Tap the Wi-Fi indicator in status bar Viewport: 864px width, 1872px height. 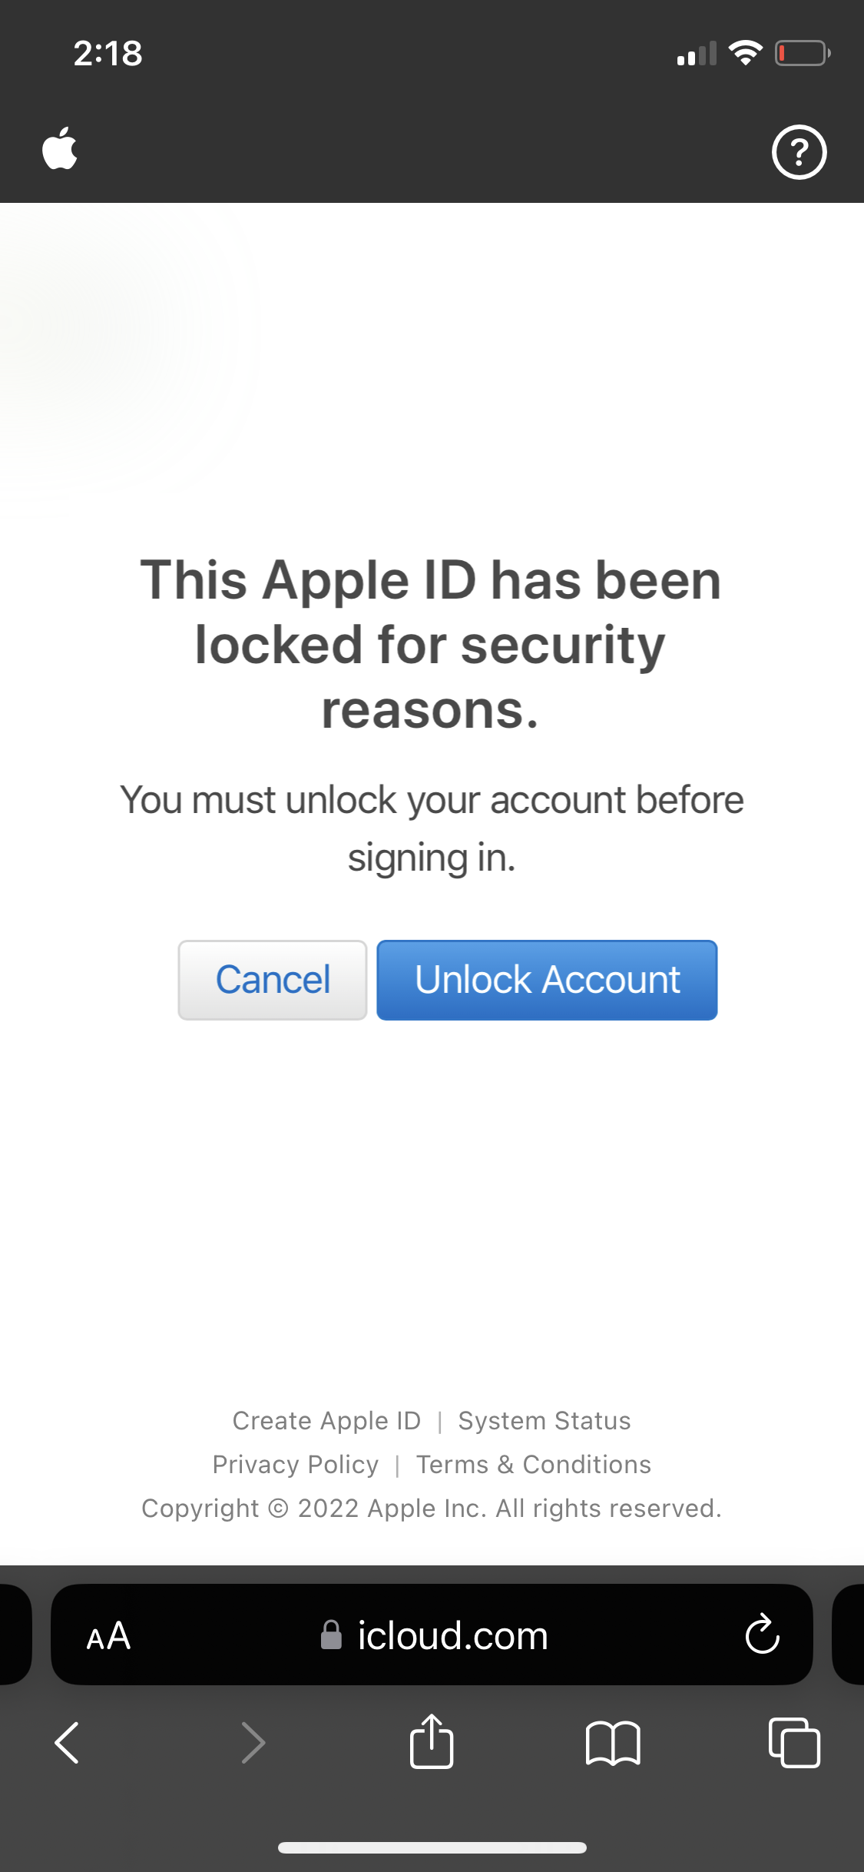[x=743, y=52]
